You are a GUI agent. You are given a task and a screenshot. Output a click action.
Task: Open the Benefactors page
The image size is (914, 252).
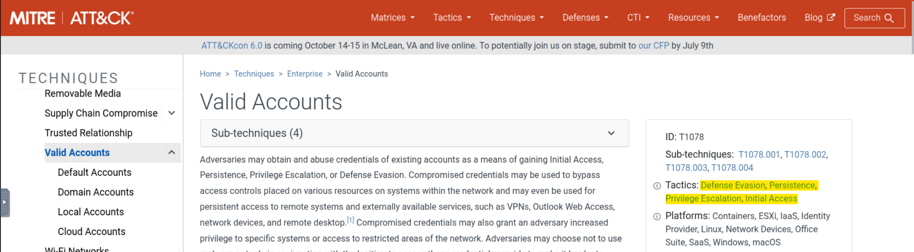pyautogui.click(x=762, y=18)
